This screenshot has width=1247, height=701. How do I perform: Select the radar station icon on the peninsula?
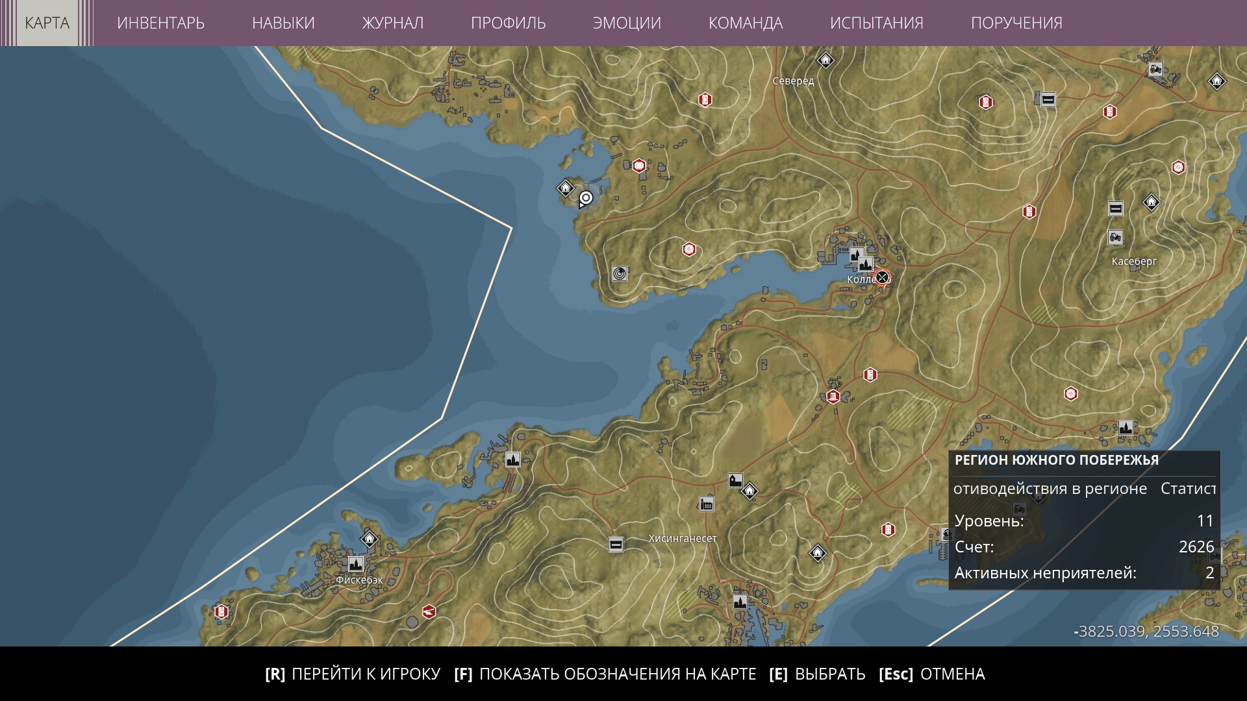tap(620, 273)
